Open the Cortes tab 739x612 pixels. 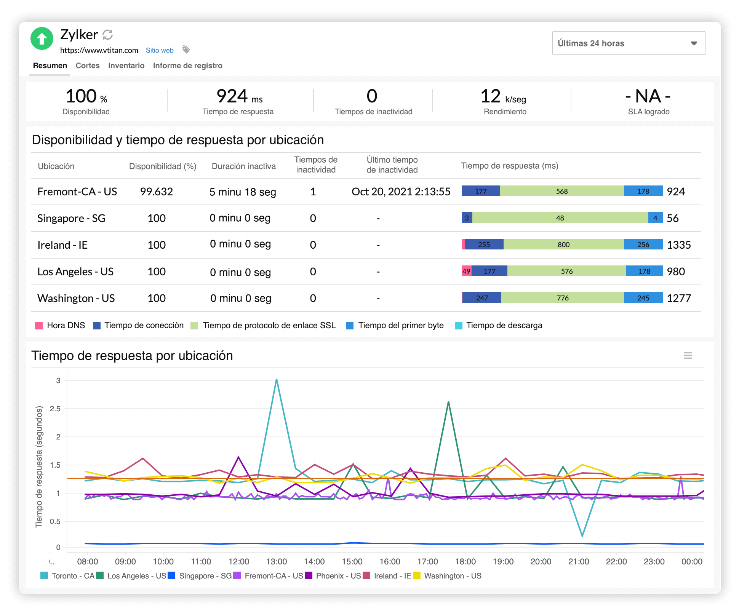pyautogui.click(x=88, y=66)
